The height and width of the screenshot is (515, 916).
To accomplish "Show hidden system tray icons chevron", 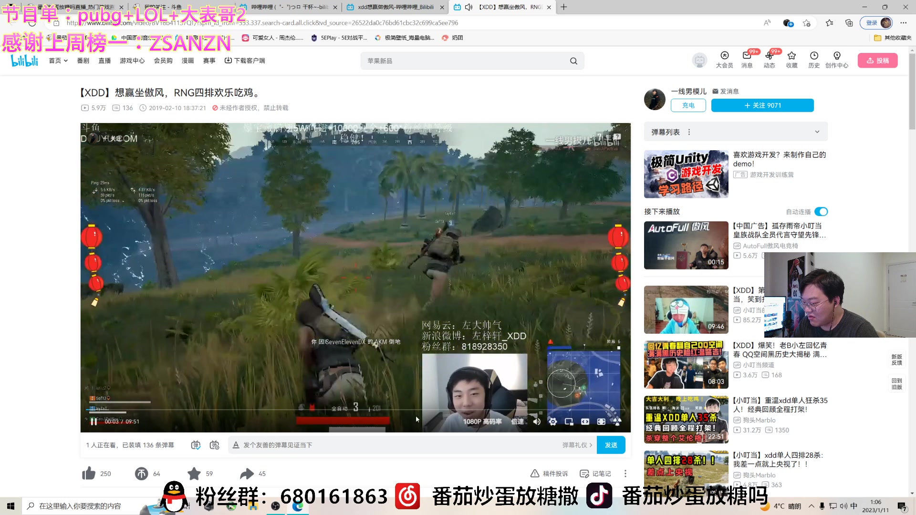I will pos(811,506).
